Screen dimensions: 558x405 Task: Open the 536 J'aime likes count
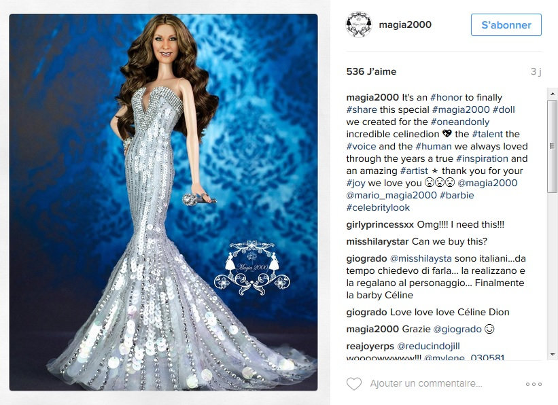(x=371, y=71)
